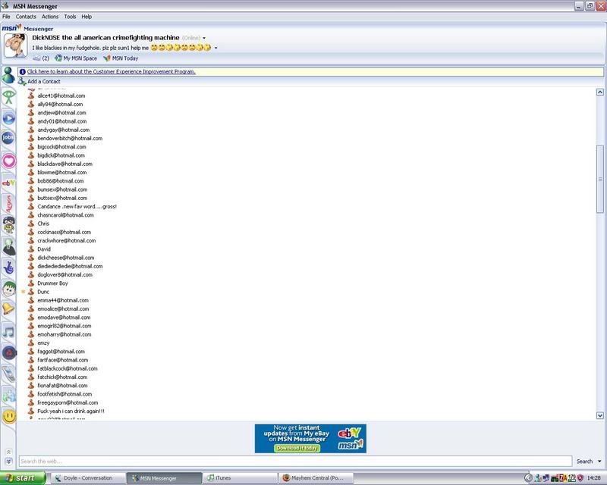Screen dimensions: 607x485
Task: Click the system tray clock
Action: pos(594,478)
